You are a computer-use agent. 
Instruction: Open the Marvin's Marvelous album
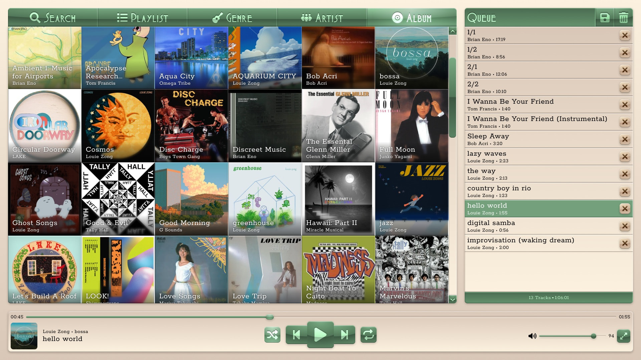click(x=412, y=269)
